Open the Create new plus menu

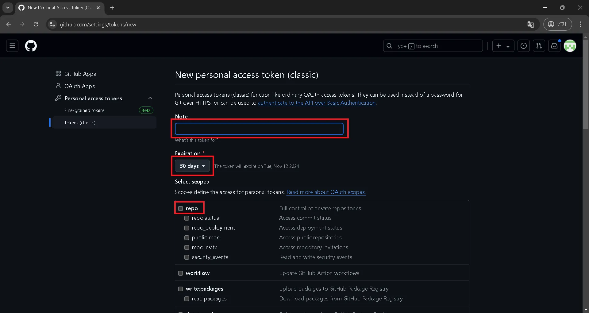pos(503,46)
